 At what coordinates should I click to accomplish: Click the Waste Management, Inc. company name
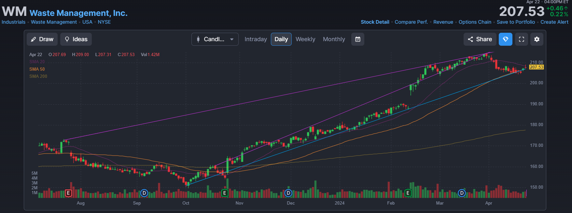pos(78,13)
